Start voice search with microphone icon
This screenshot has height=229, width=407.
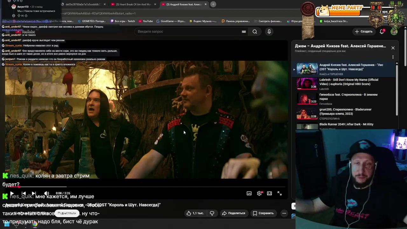pos(269,31)
